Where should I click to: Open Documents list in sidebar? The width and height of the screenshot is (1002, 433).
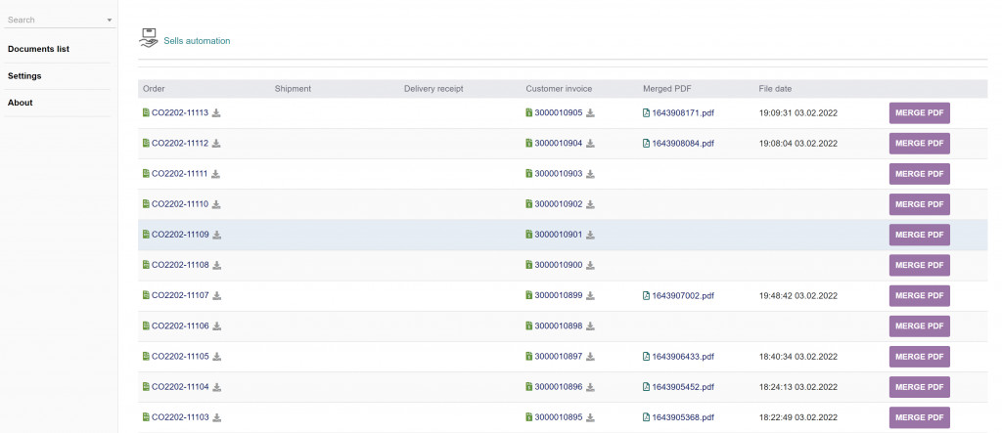38,49
